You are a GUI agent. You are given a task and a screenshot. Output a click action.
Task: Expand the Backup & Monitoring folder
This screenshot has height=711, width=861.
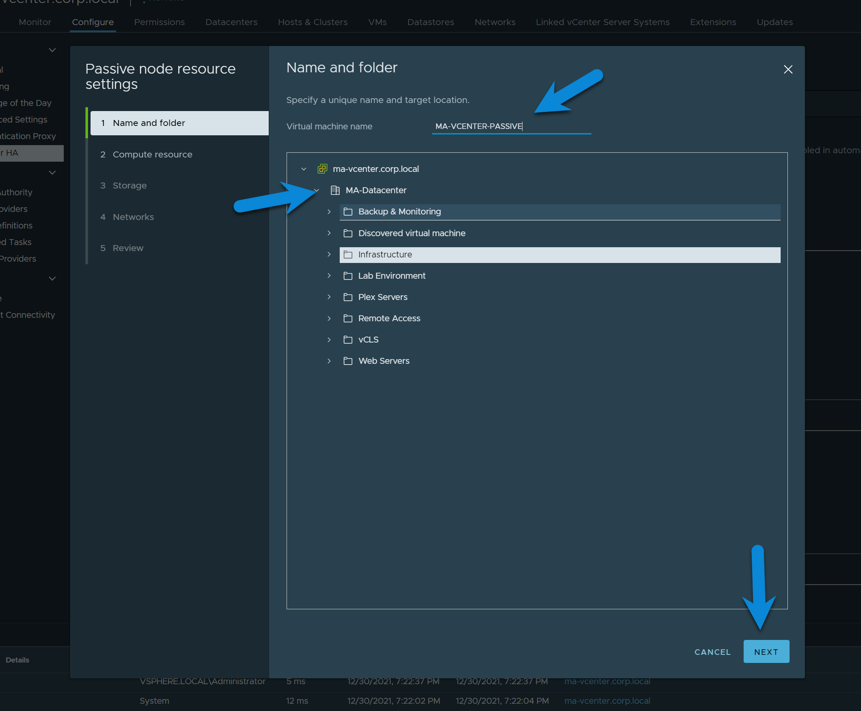pos(329,211)
